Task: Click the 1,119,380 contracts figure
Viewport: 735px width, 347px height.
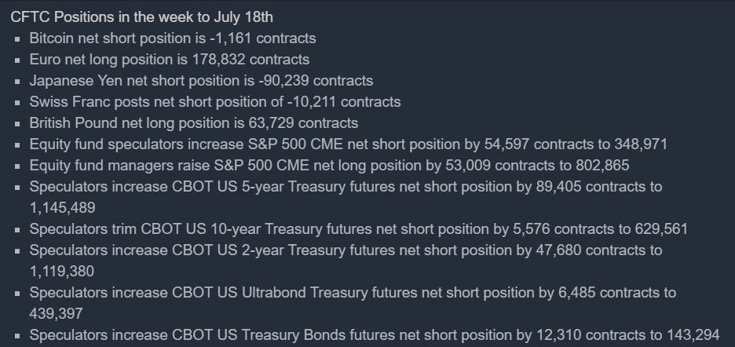Action: coord(62,272)
